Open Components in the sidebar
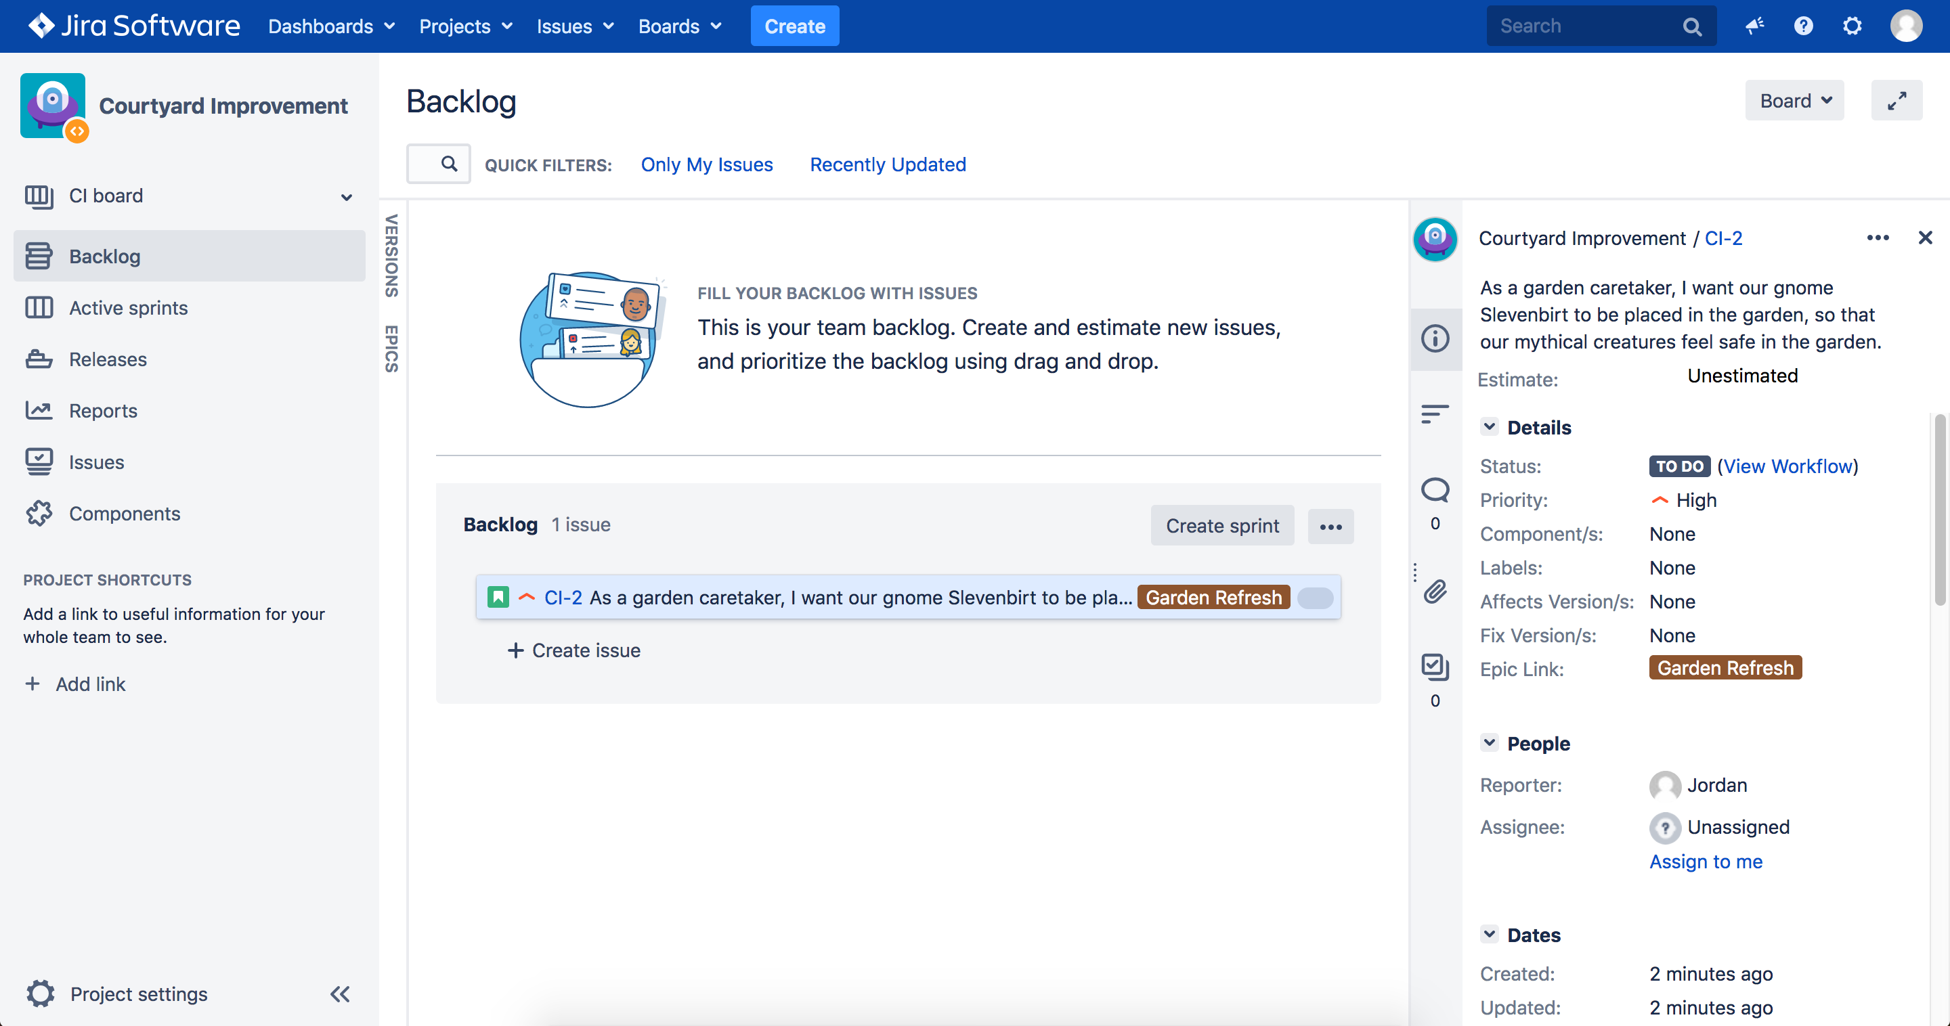This screenshot has height=1026, width=1950. [190, 513]
